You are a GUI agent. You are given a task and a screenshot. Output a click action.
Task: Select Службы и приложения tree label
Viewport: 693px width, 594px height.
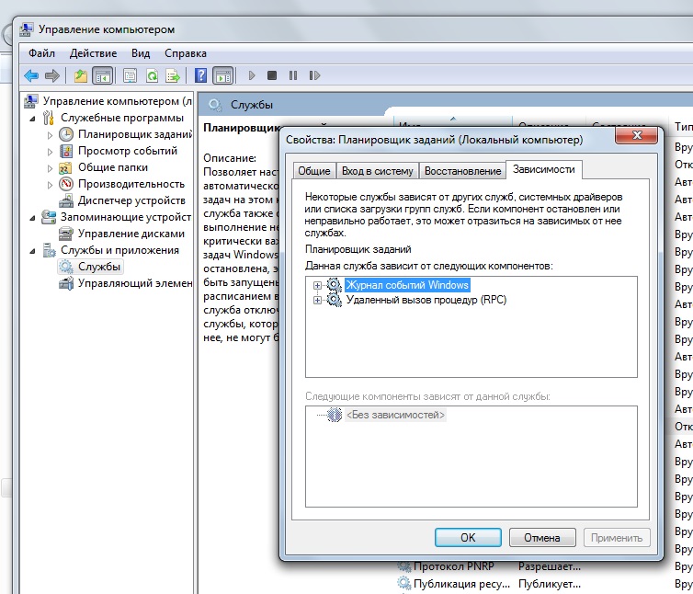pyautogui.click(x=119, y=250)
